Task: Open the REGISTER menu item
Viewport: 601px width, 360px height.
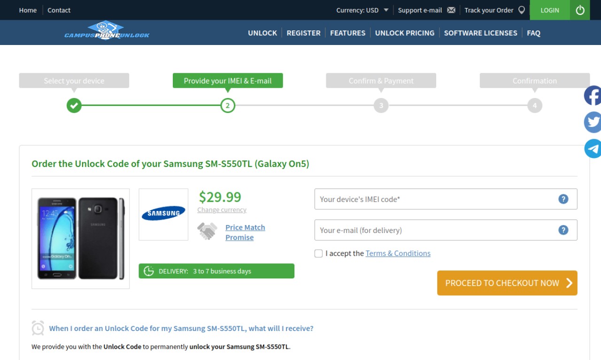Action: [x=303, y=33]
